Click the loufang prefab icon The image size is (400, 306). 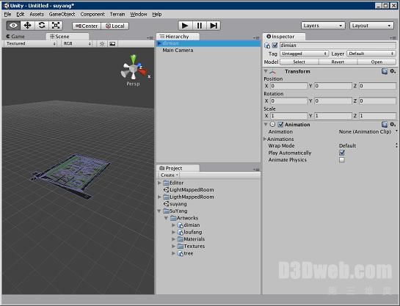tap(180, 232)
